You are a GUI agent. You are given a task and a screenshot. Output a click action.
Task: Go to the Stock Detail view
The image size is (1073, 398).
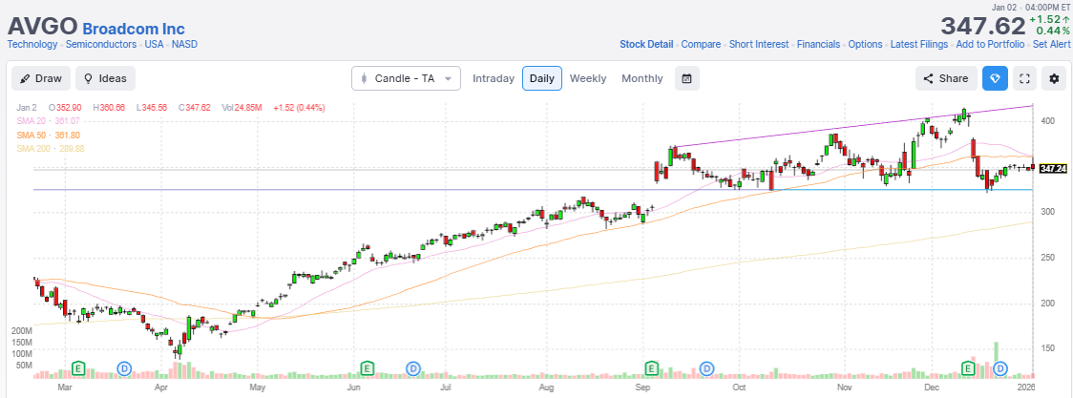coord(646,45)
